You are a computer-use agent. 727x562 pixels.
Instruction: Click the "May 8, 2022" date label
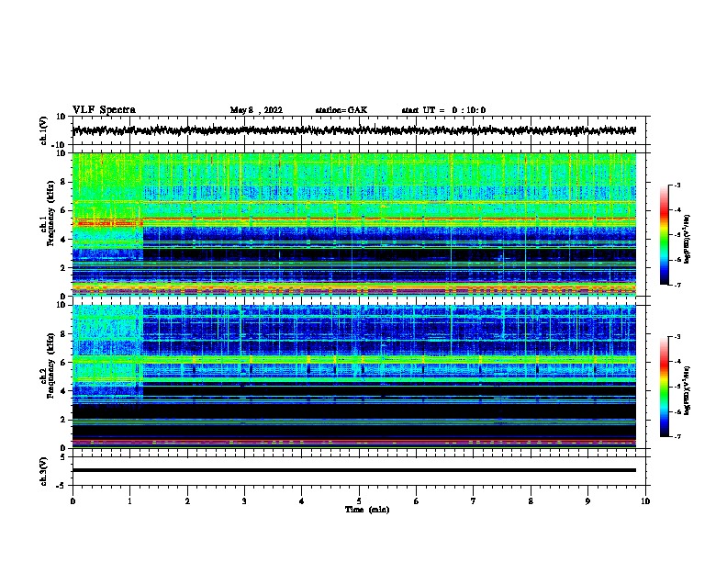pyautogui.click(x=256, y=110)
